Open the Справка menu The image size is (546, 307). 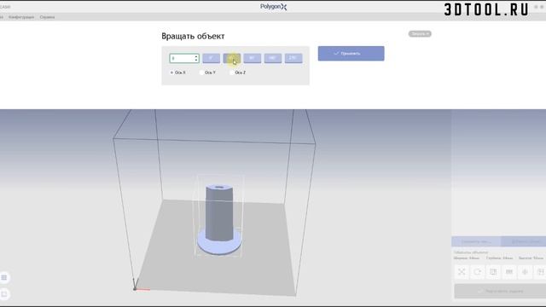click(x=47, y=17)
